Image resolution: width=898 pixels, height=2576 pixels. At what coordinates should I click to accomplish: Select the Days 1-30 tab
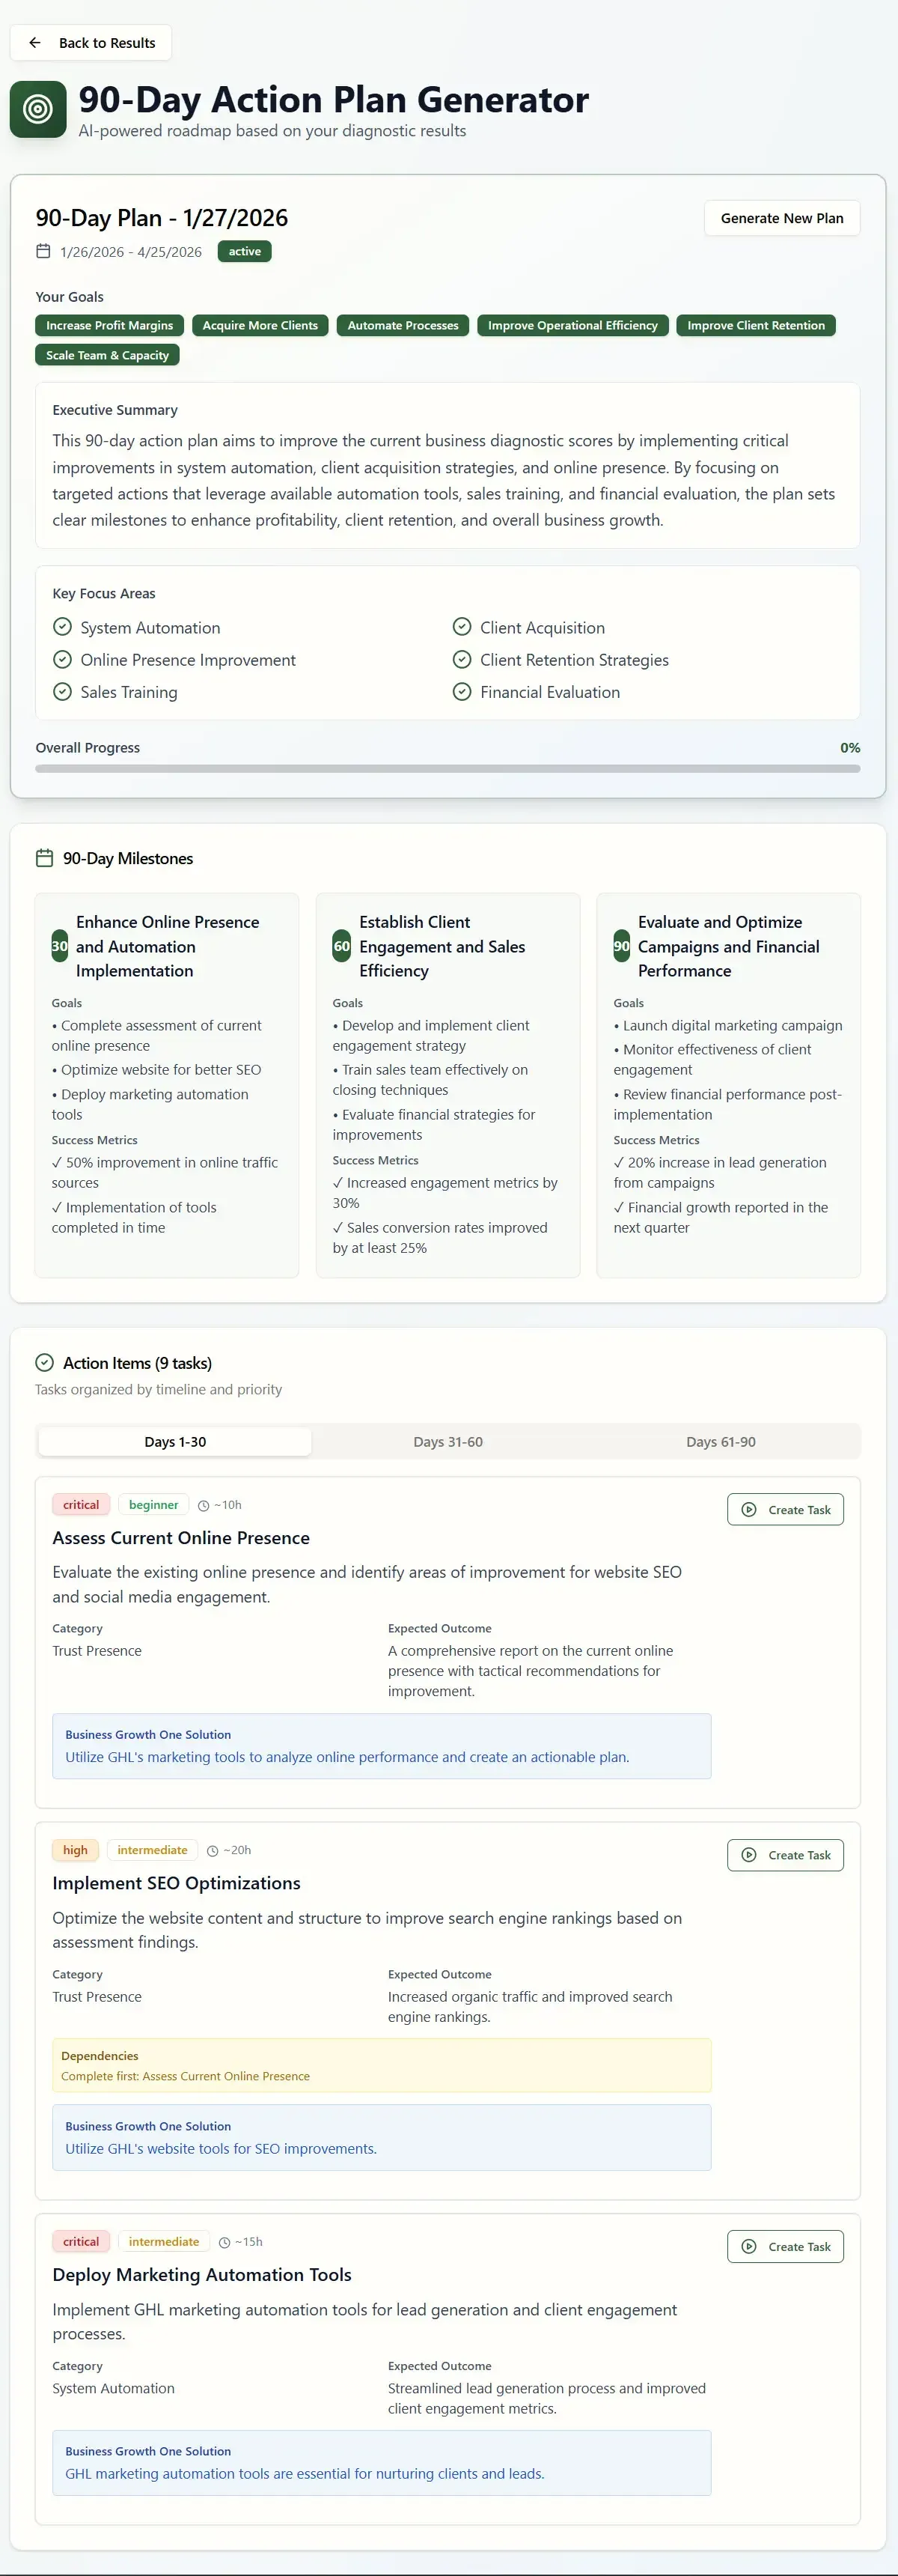[175, 1441]
